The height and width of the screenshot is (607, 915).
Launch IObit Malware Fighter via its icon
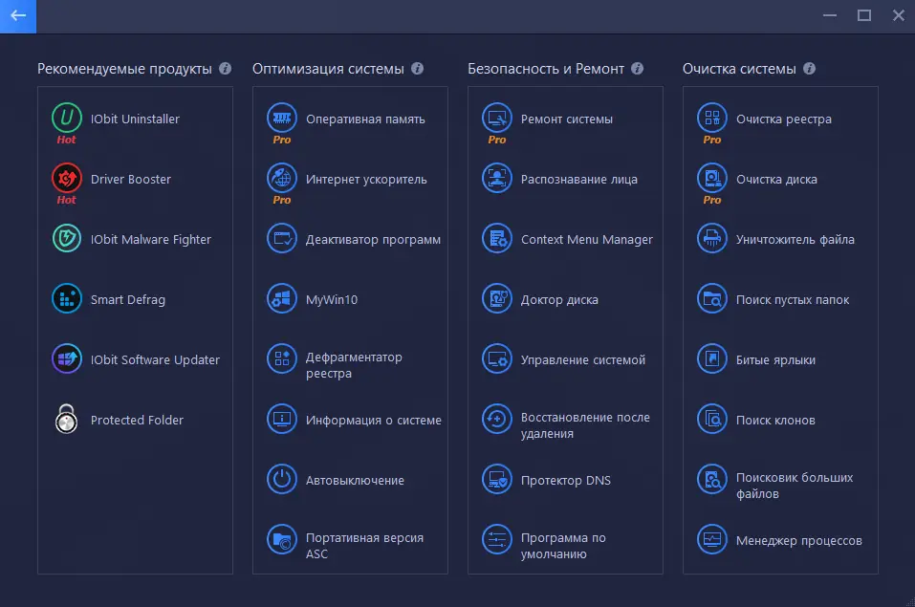click(67, 238)
